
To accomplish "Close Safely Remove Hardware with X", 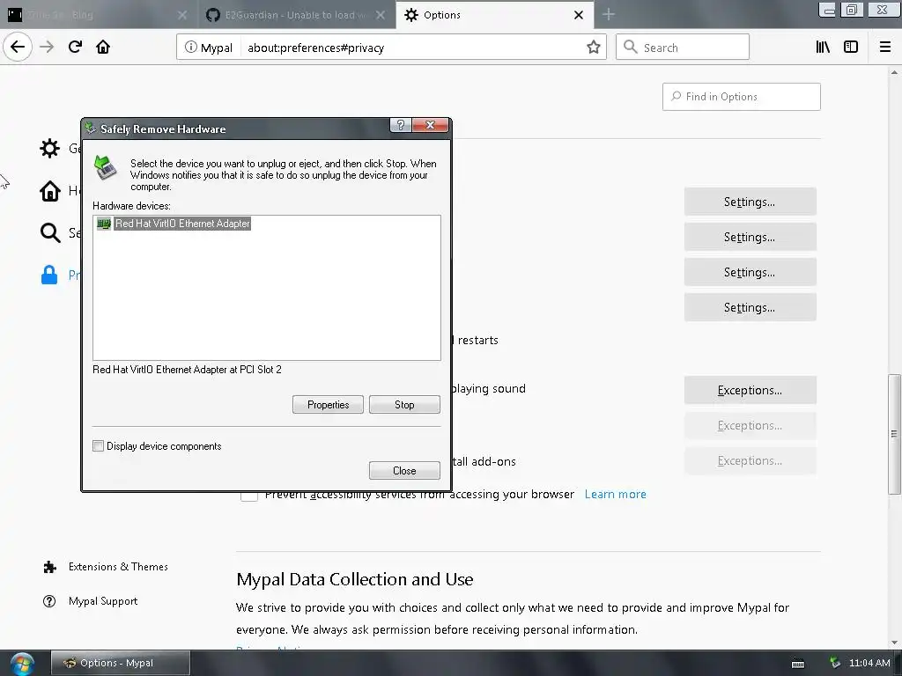I will (430, 125).
